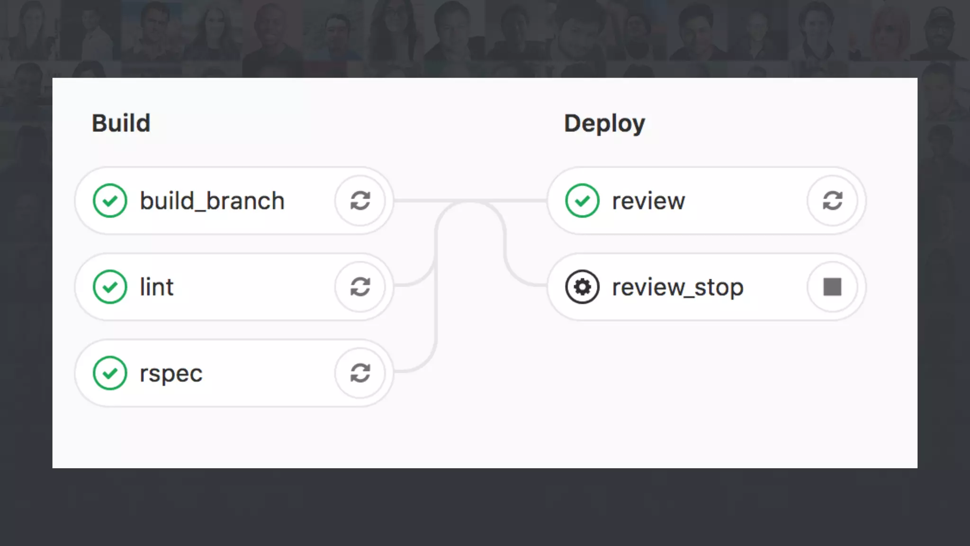Click rspec job's passed status icon
Viewport: 970px width, 546px height.
click(110, 373)
